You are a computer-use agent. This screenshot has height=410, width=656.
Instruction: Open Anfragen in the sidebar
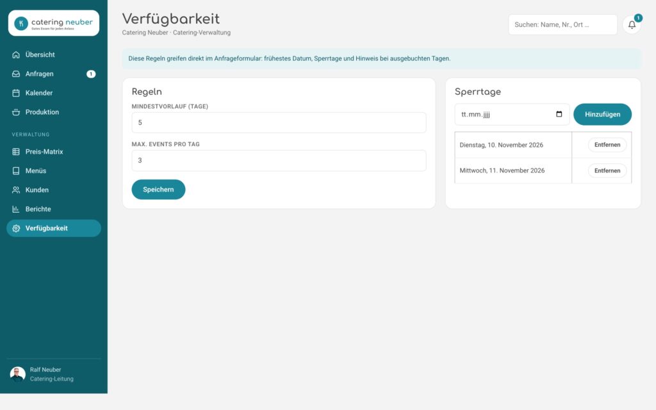[x=54, y=74]
